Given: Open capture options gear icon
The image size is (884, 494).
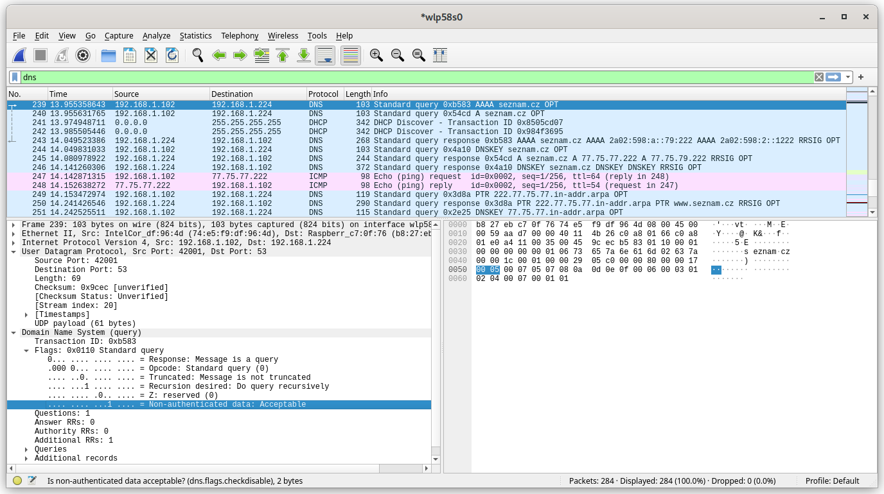Looking at the screenshot, I should coord(82,55).
